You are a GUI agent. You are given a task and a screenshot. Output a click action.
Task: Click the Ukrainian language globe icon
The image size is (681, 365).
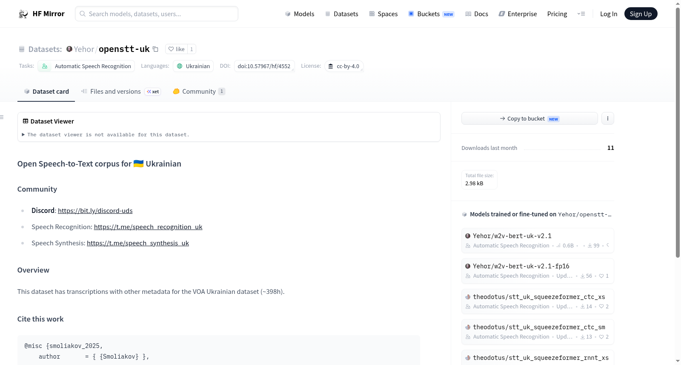click(180, 66)
